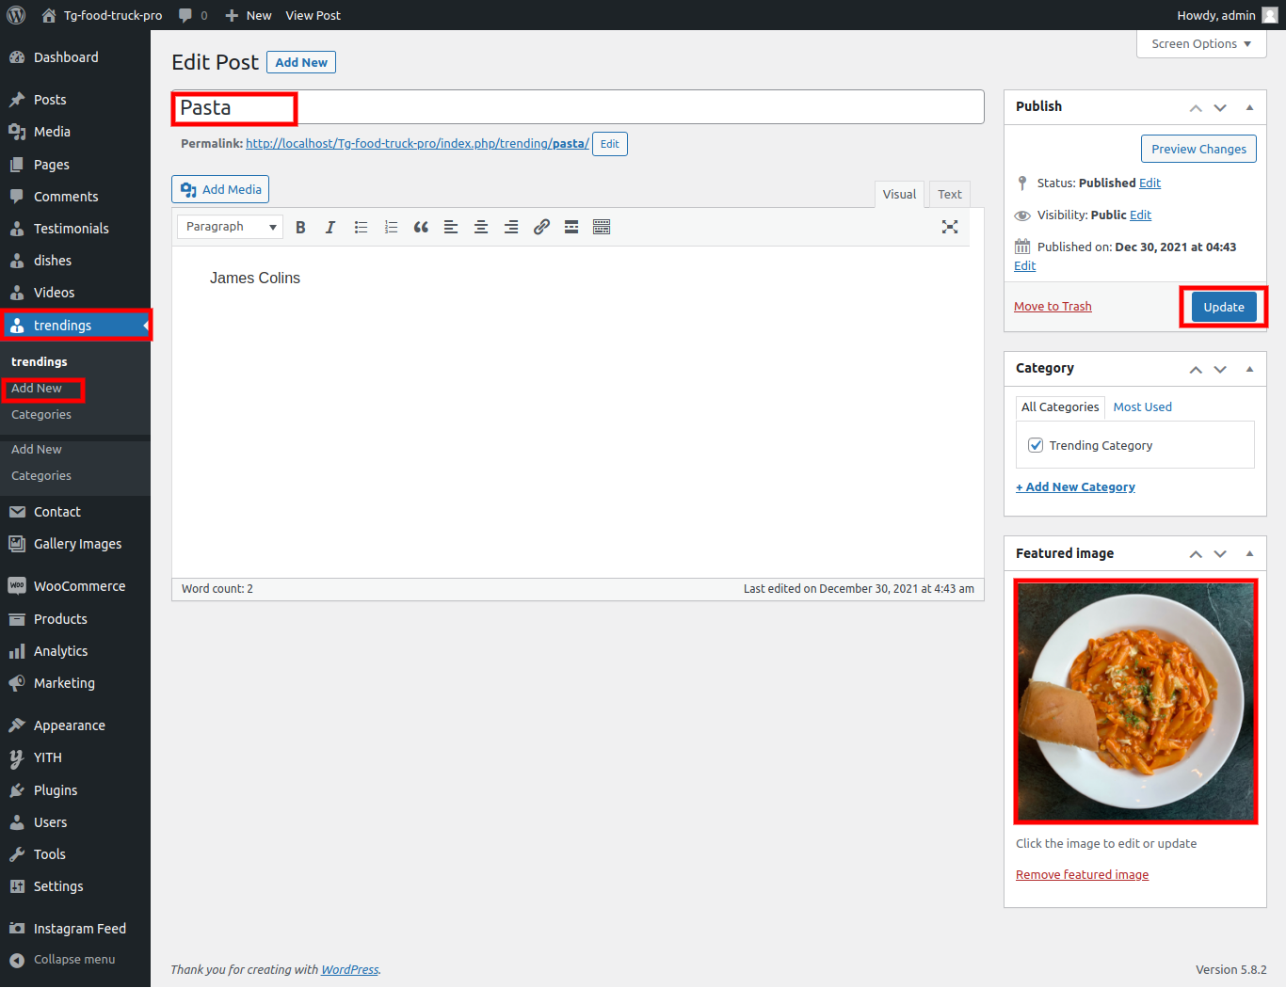Click the Move to Trash link
This screenshot has width=1286, height=988.
1053,307
